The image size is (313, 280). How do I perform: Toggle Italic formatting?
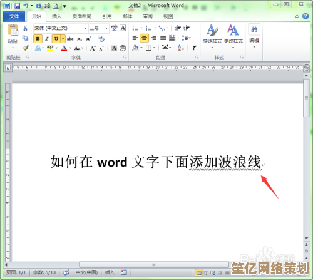(x=47, y=39)
